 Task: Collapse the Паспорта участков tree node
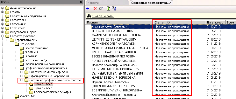(2, 36)
